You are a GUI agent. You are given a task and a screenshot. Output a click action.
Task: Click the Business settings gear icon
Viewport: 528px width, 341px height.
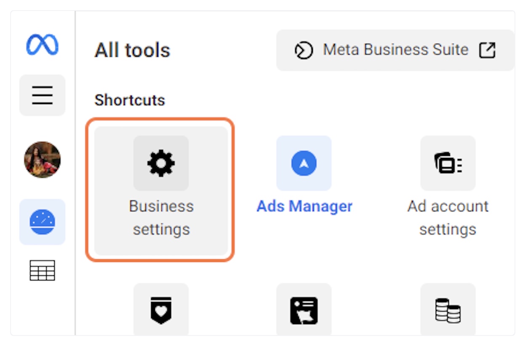click(x=161, y=163)
